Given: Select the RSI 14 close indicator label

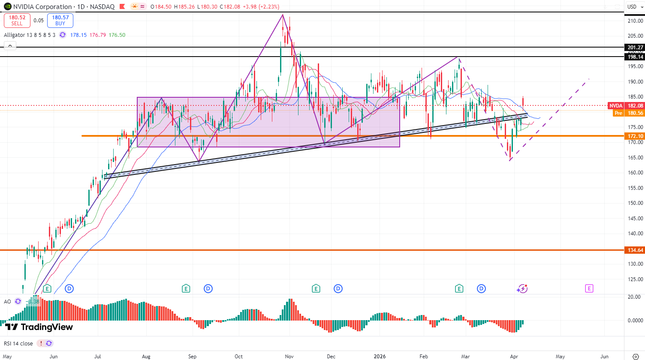Looking at the screenshot, I should pos(18,343).
